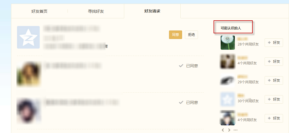Go to next suggestions page arrow
289x133 pixels.
click(229, 130)
